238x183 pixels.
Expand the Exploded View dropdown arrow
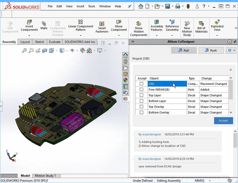217,35
